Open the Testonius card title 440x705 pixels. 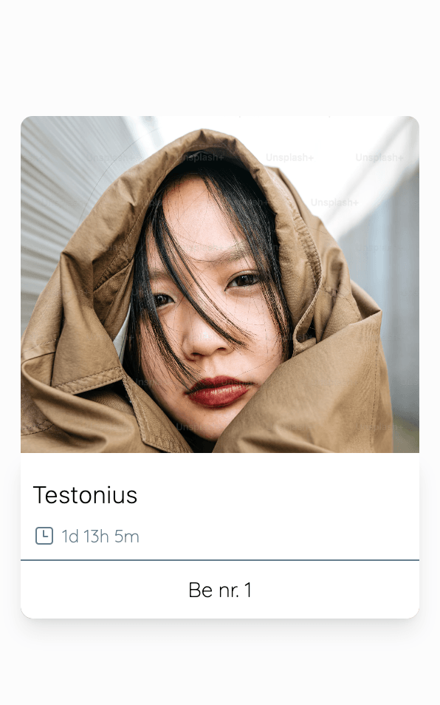pos(85,495)
